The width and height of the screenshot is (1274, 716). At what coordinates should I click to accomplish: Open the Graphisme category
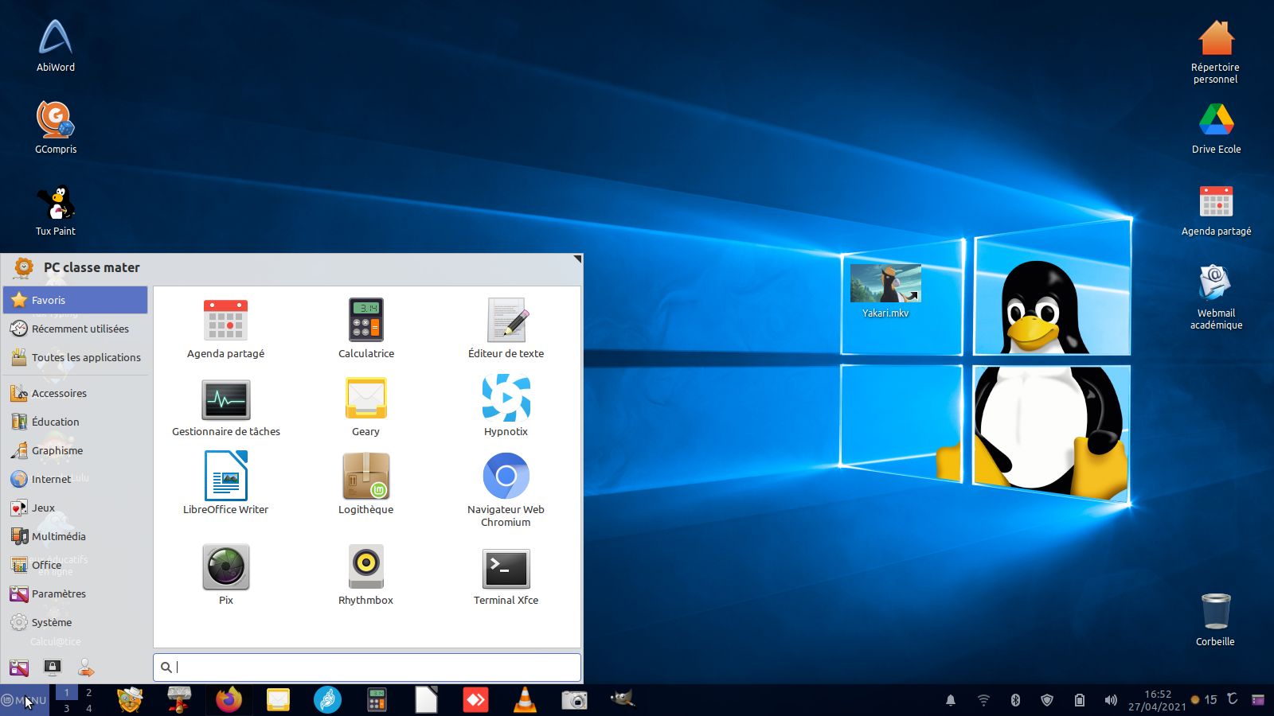click(x=76, y=450)
